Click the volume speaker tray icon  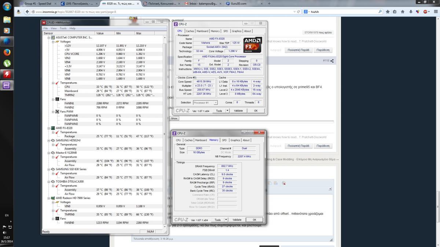(x=4, y=232)
